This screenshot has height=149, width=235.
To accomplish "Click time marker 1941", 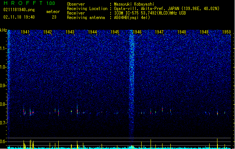I will click(25, 32).
